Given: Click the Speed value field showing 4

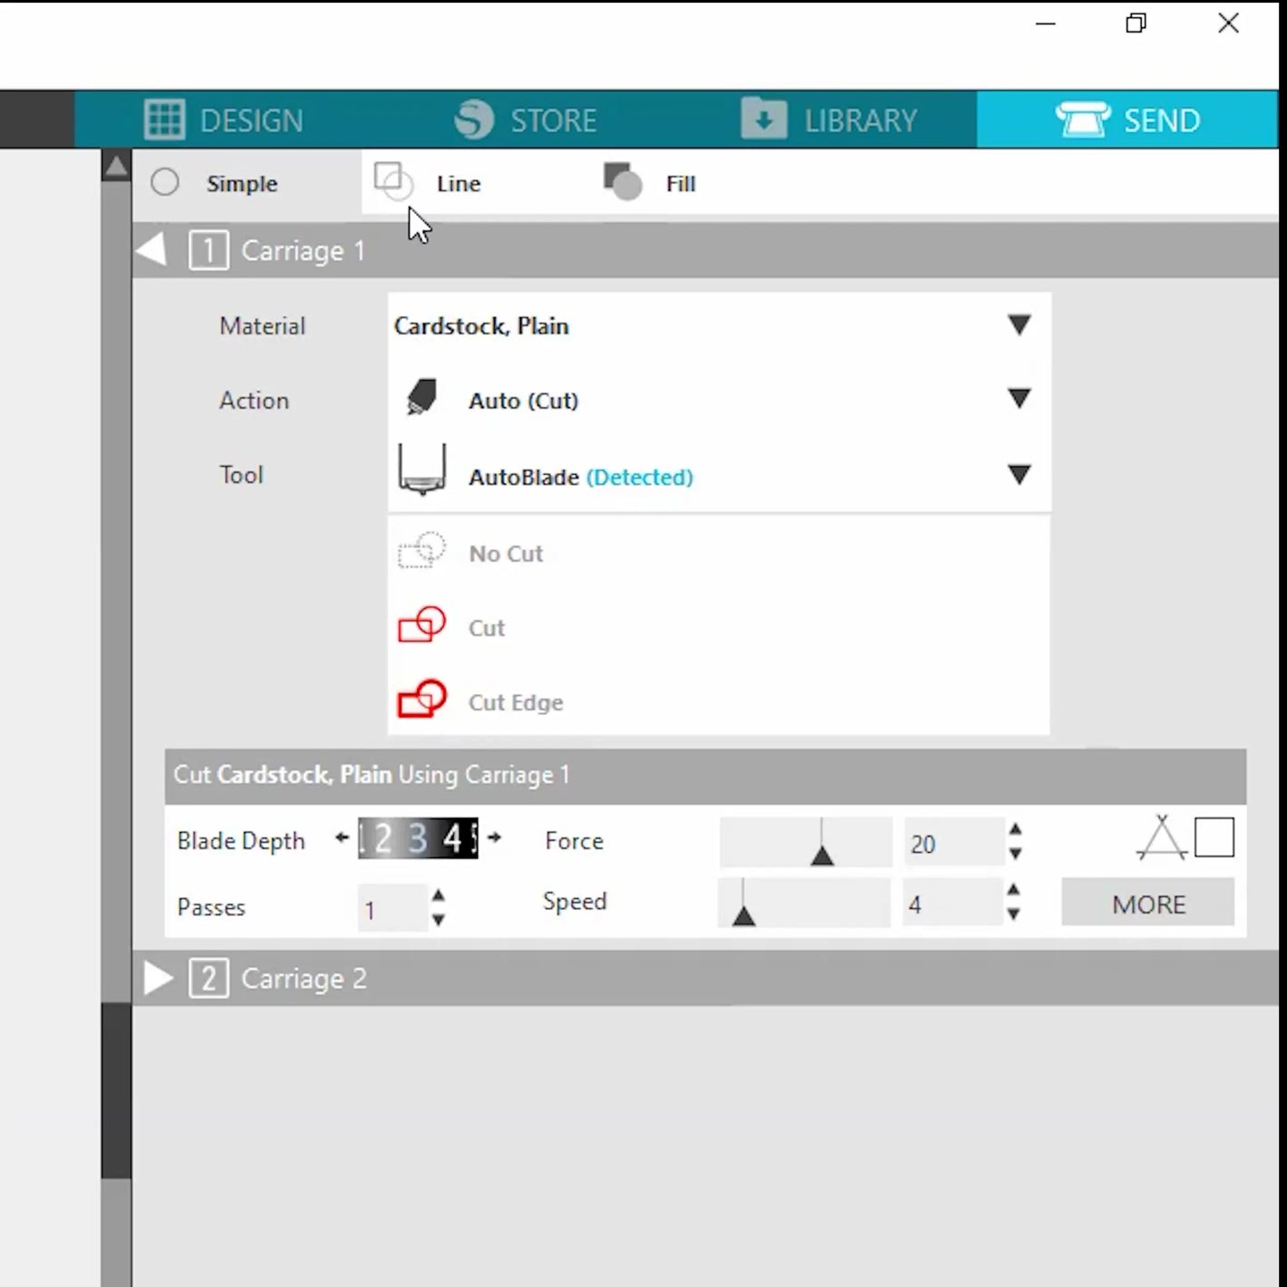Looking at the screenshot, I should pos(951,904).
